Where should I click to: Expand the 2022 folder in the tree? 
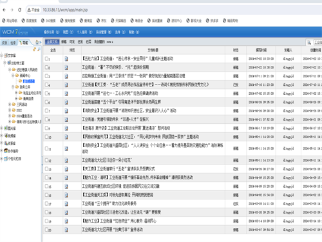[10, 110]
